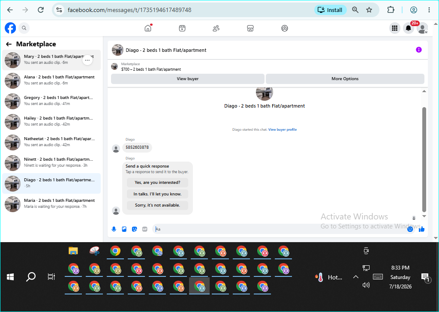The image size is (439, 312).
Task: Click the More Options button
Action: pyautogui.click(x=345, y=79)
